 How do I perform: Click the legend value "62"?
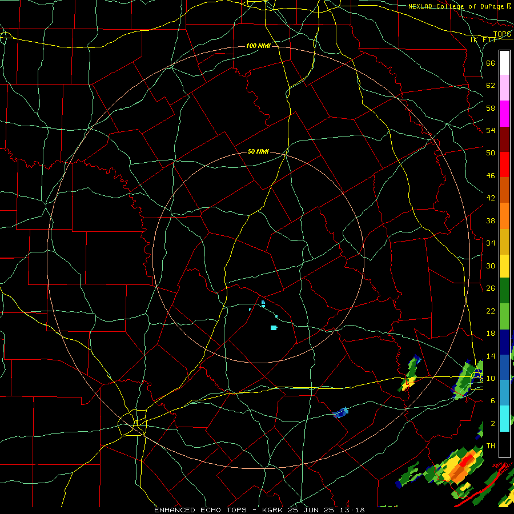[x=491, y=86]
